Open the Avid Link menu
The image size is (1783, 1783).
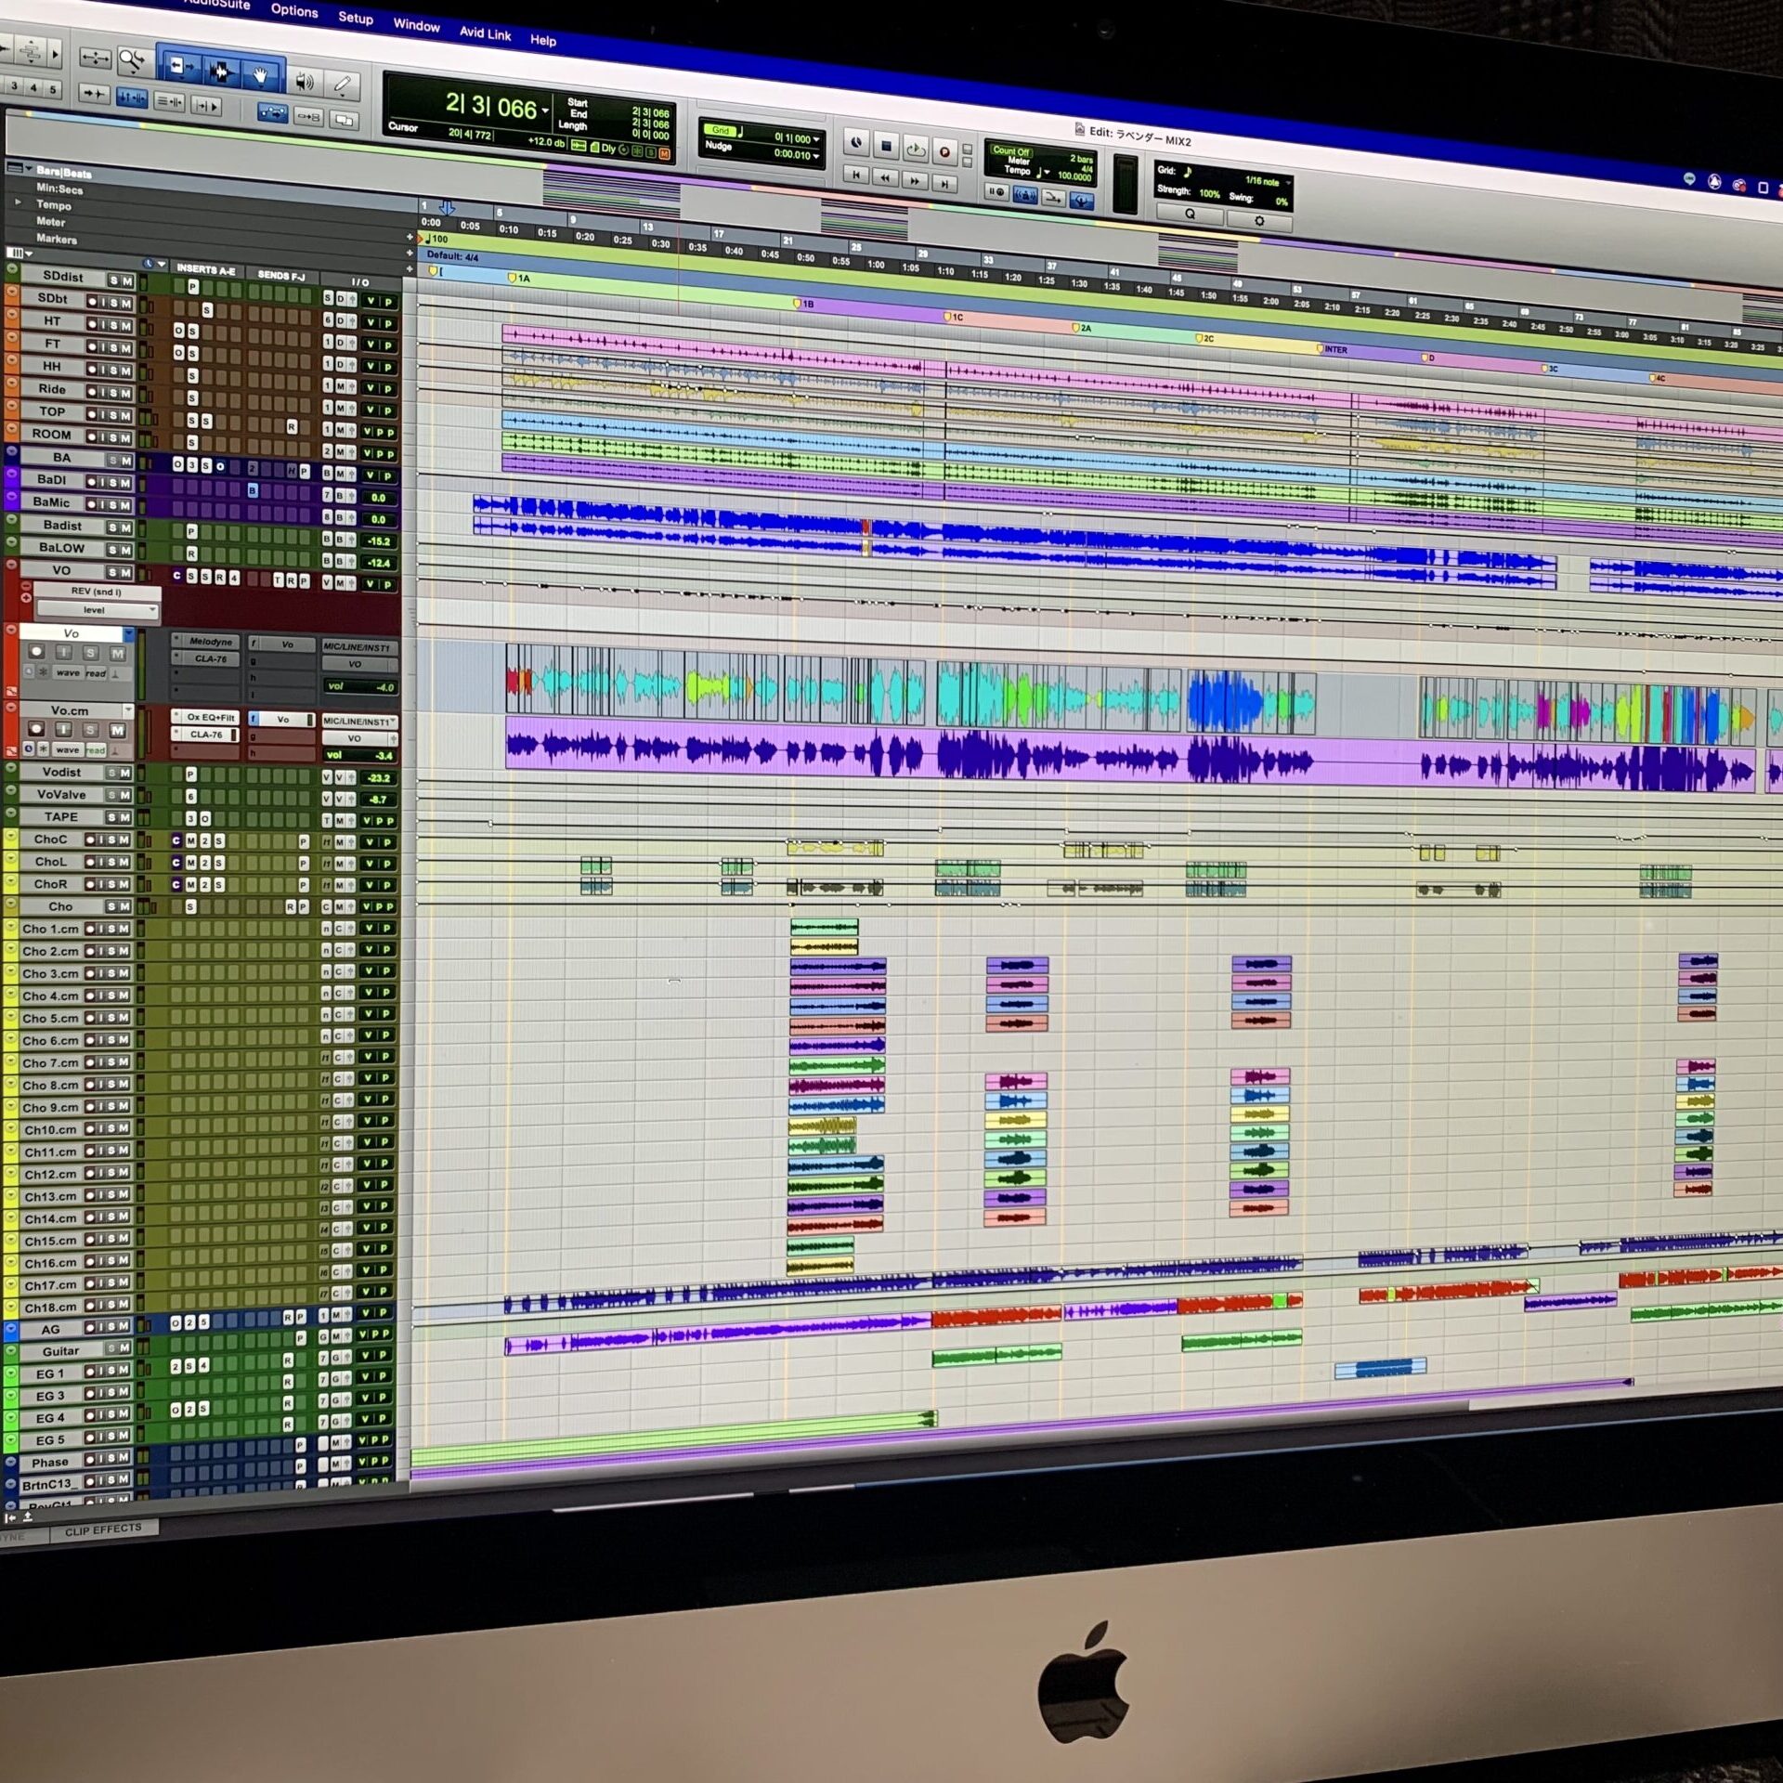(x=485, y=33)
